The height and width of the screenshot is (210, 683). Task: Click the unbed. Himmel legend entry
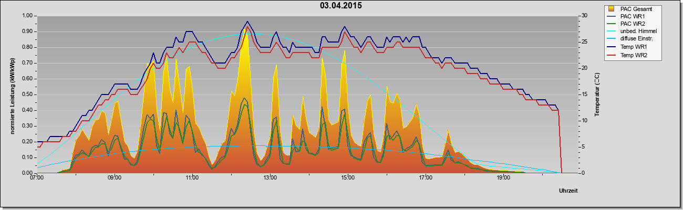[637, 31]
